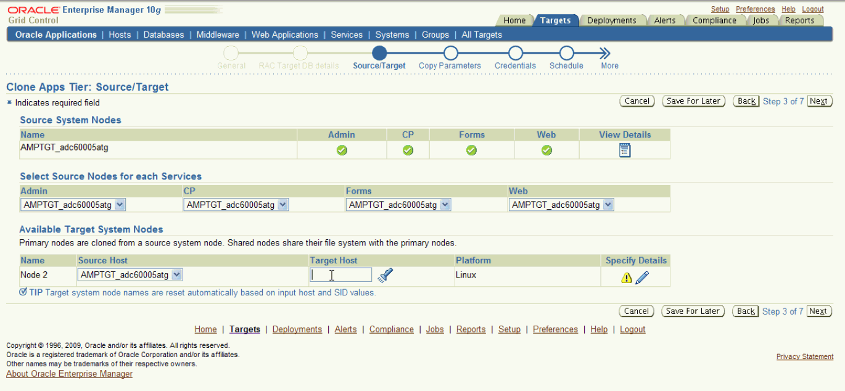The image size is (845, 391).
Task: Open the Deployments tab
Action: click(x=611, y=20)
